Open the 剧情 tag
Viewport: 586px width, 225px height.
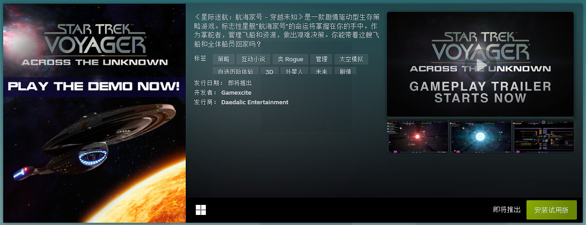click(346, 71)
